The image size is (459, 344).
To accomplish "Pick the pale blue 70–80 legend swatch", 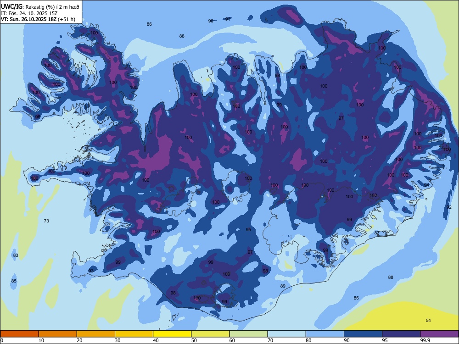I will coord(286,334).
